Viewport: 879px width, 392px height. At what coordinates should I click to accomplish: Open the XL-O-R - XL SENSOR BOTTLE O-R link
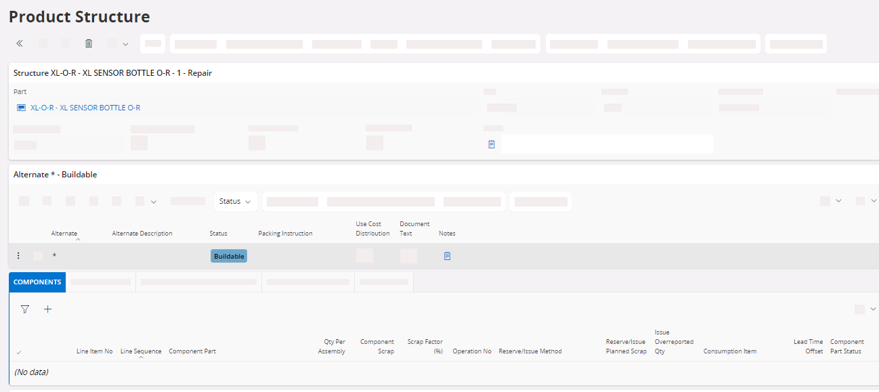click(85, 108)
